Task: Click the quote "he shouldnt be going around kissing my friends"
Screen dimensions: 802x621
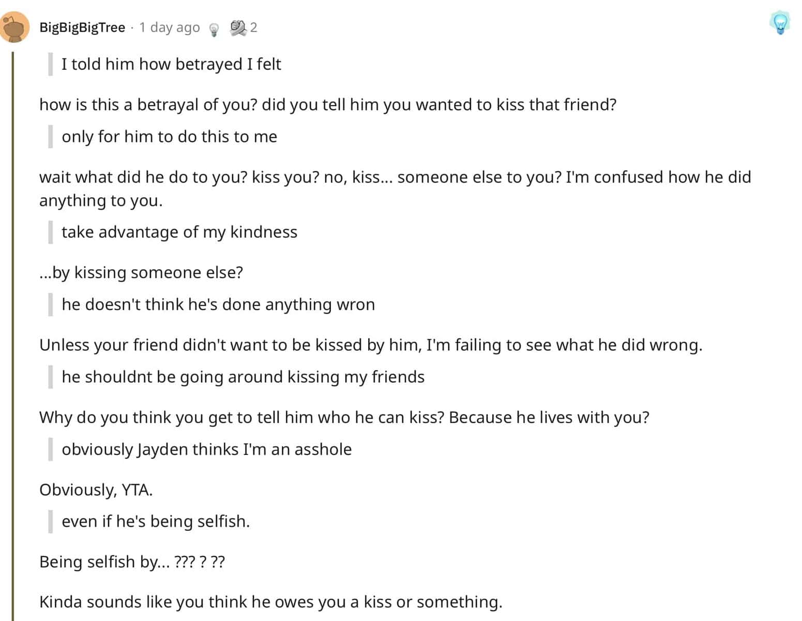Action: tap(243, 377)
